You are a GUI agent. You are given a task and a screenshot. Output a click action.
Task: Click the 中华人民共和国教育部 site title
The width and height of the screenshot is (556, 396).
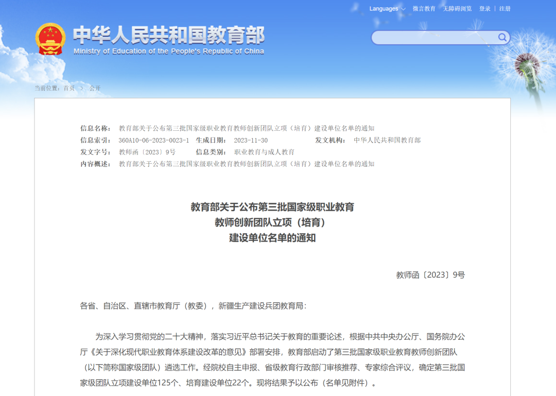click(x=169, y=35)
